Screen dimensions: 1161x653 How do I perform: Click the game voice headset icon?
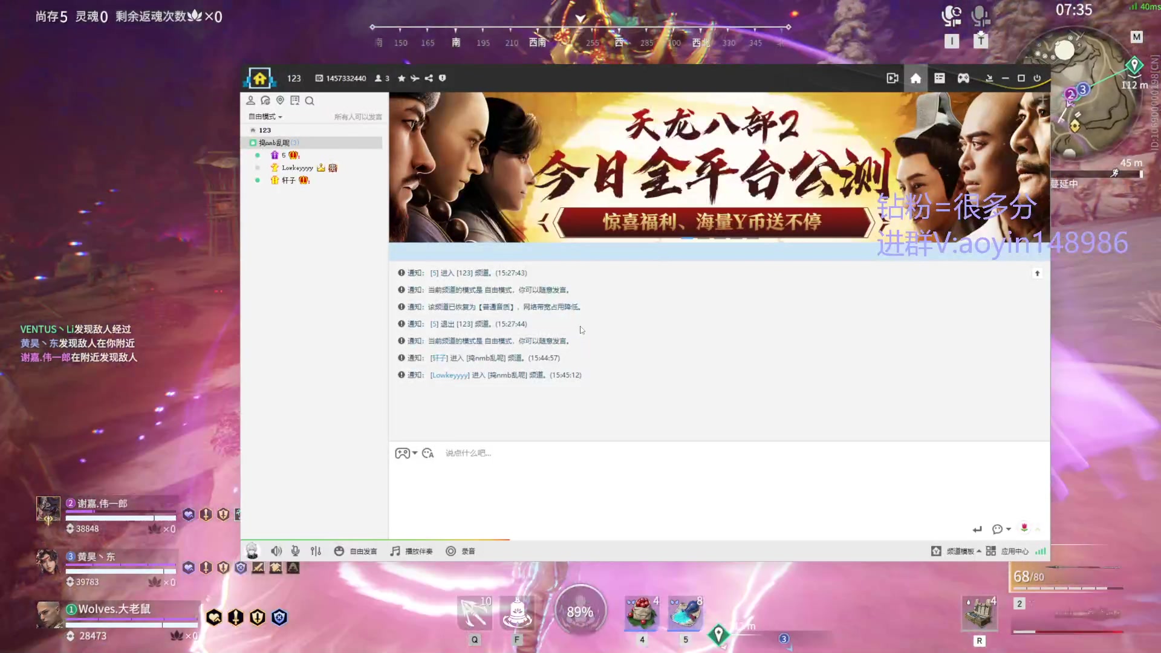click(952, 16)
